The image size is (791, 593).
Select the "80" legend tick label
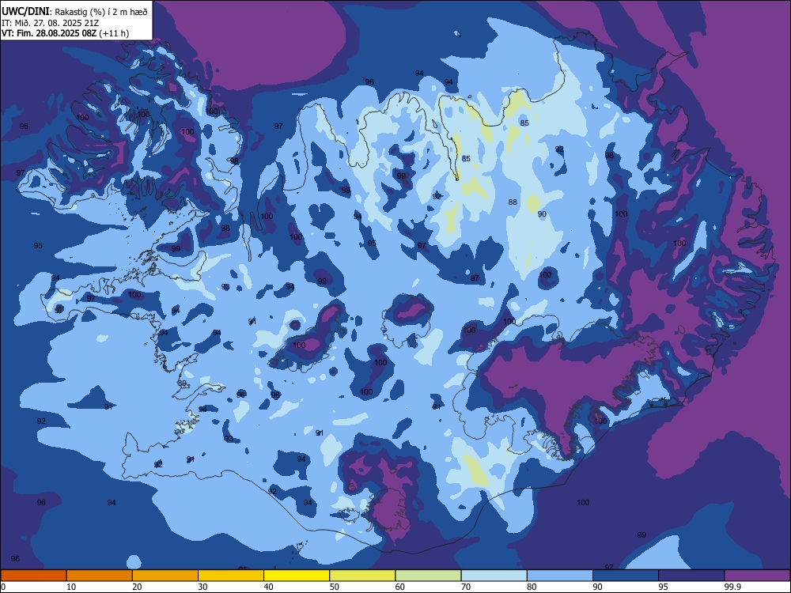[532, 587]
